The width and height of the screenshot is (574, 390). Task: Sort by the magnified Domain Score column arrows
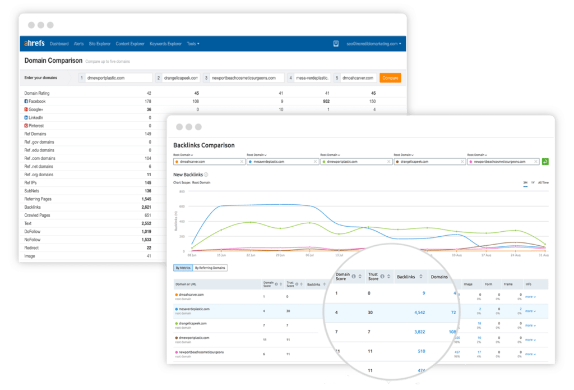click(x=360, y=277)
